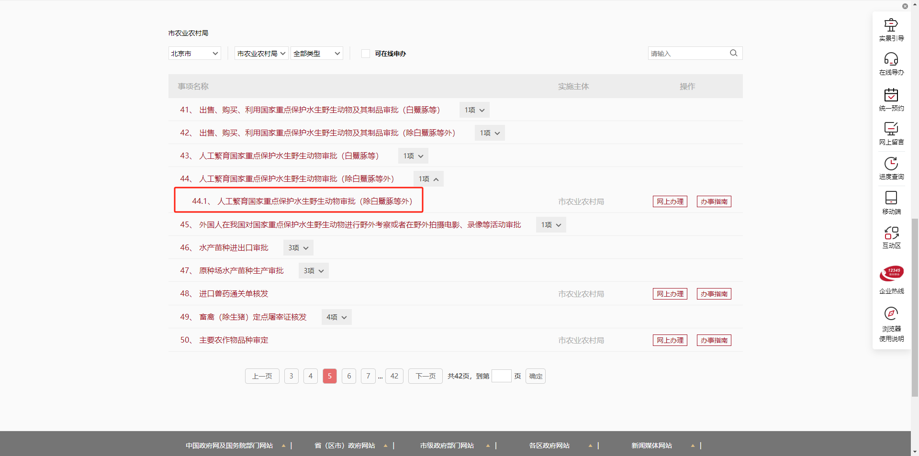Image resolution: width=919 pixels, height=456 pixels.
Task: Collapse item 44's 1项 expander
Action: click(428, 179)
